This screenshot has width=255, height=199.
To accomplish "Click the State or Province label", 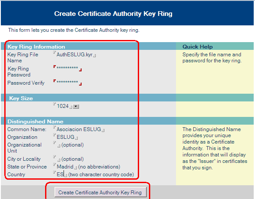I will click(27, 167).
